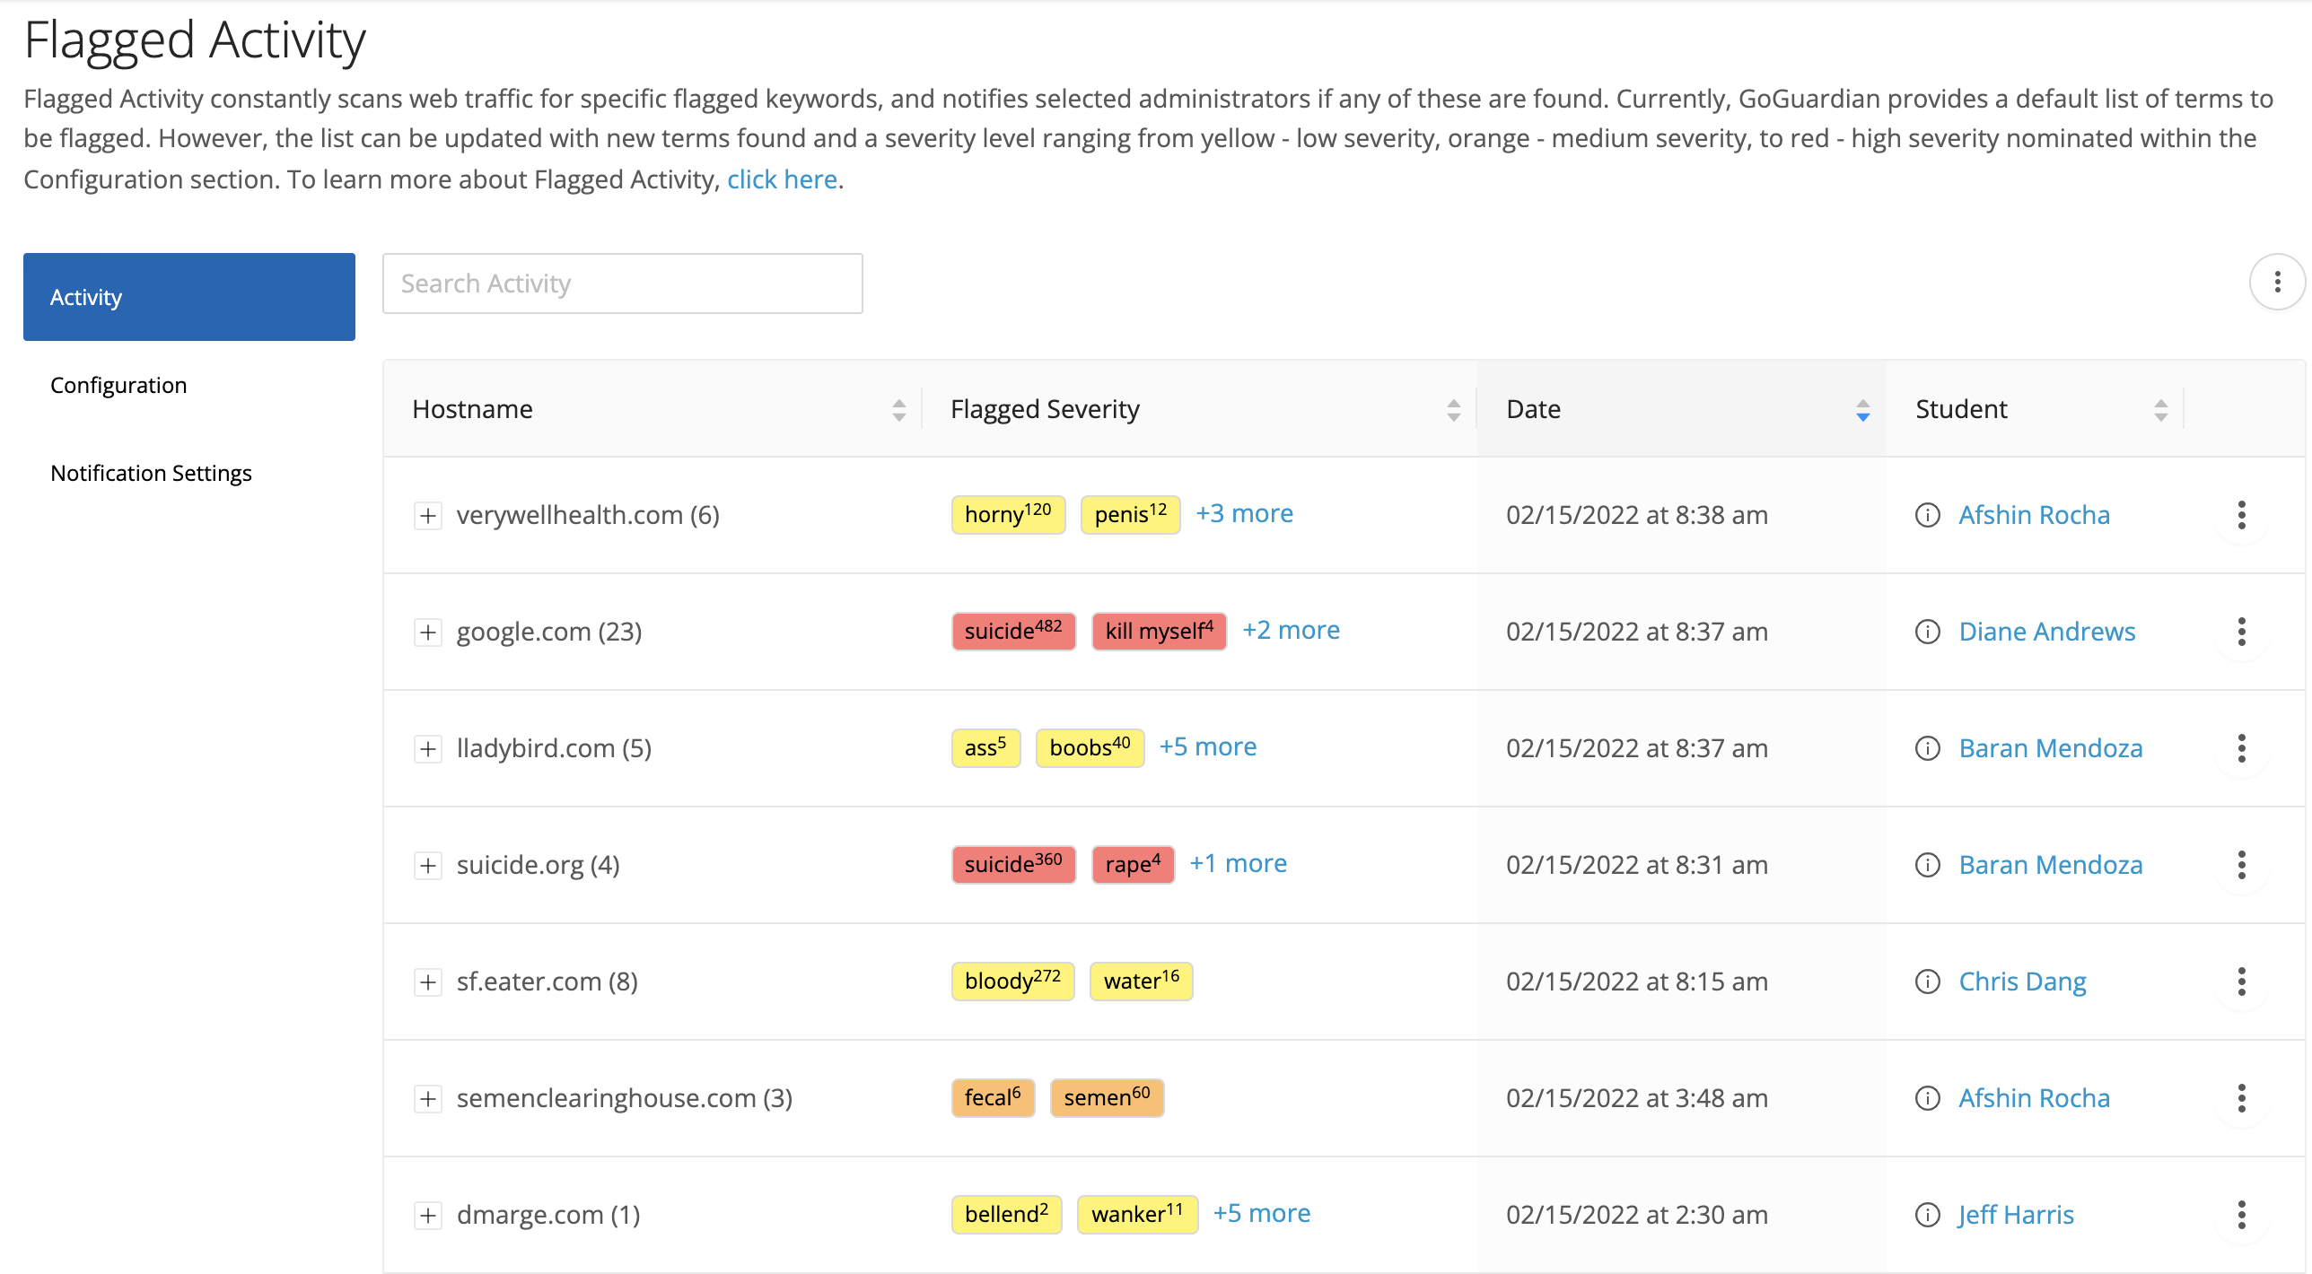
Task: Click the red 'kill myself' severity tag
Action: click(x=1159, y=632)
